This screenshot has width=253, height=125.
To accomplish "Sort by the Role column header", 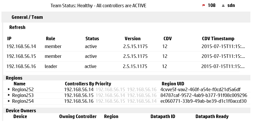I will click(x=50, y=38).
